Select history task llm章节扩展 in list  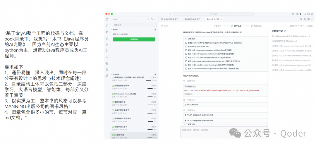click(x=134, y=136)
